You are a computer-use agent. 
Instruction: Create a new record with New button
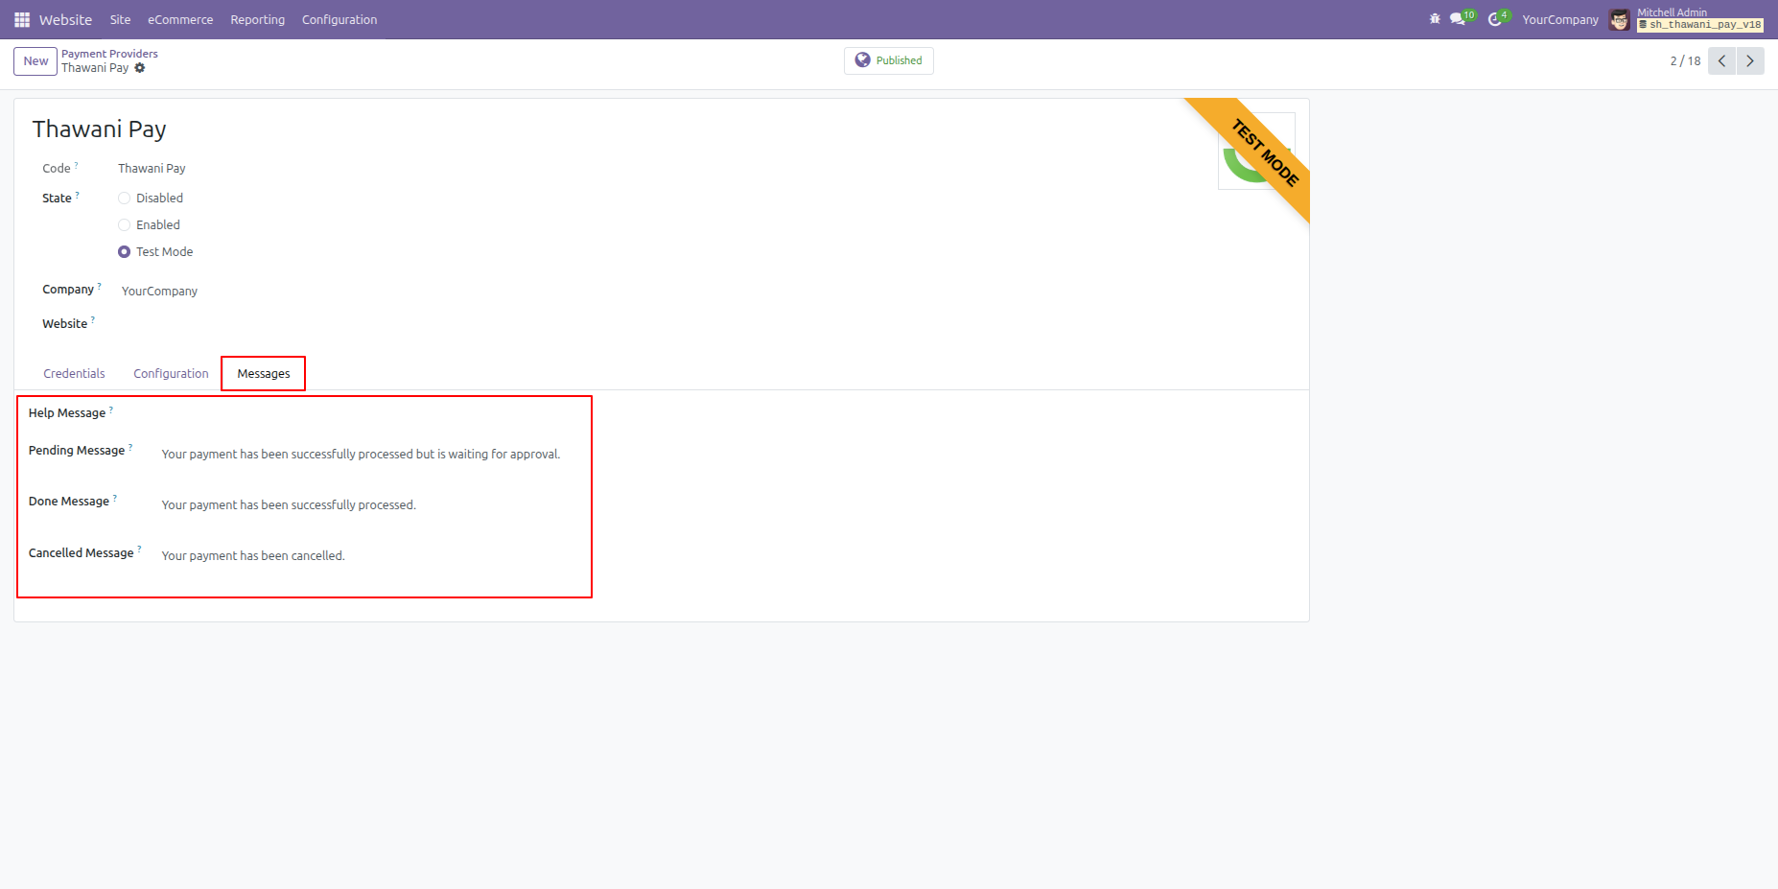(x=35, y=61)
